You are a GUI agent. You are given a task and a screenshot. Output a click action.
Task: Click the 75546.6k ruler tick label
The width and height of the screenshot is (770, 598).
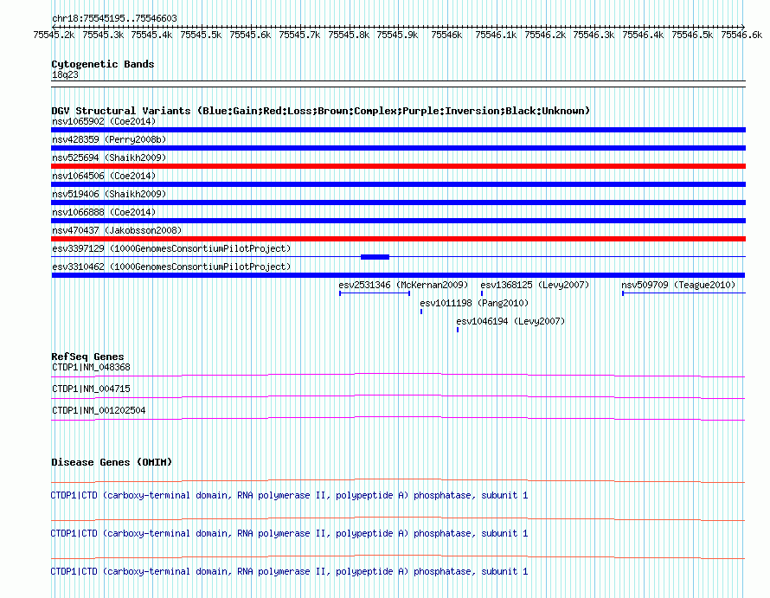[x=741, y=35]
